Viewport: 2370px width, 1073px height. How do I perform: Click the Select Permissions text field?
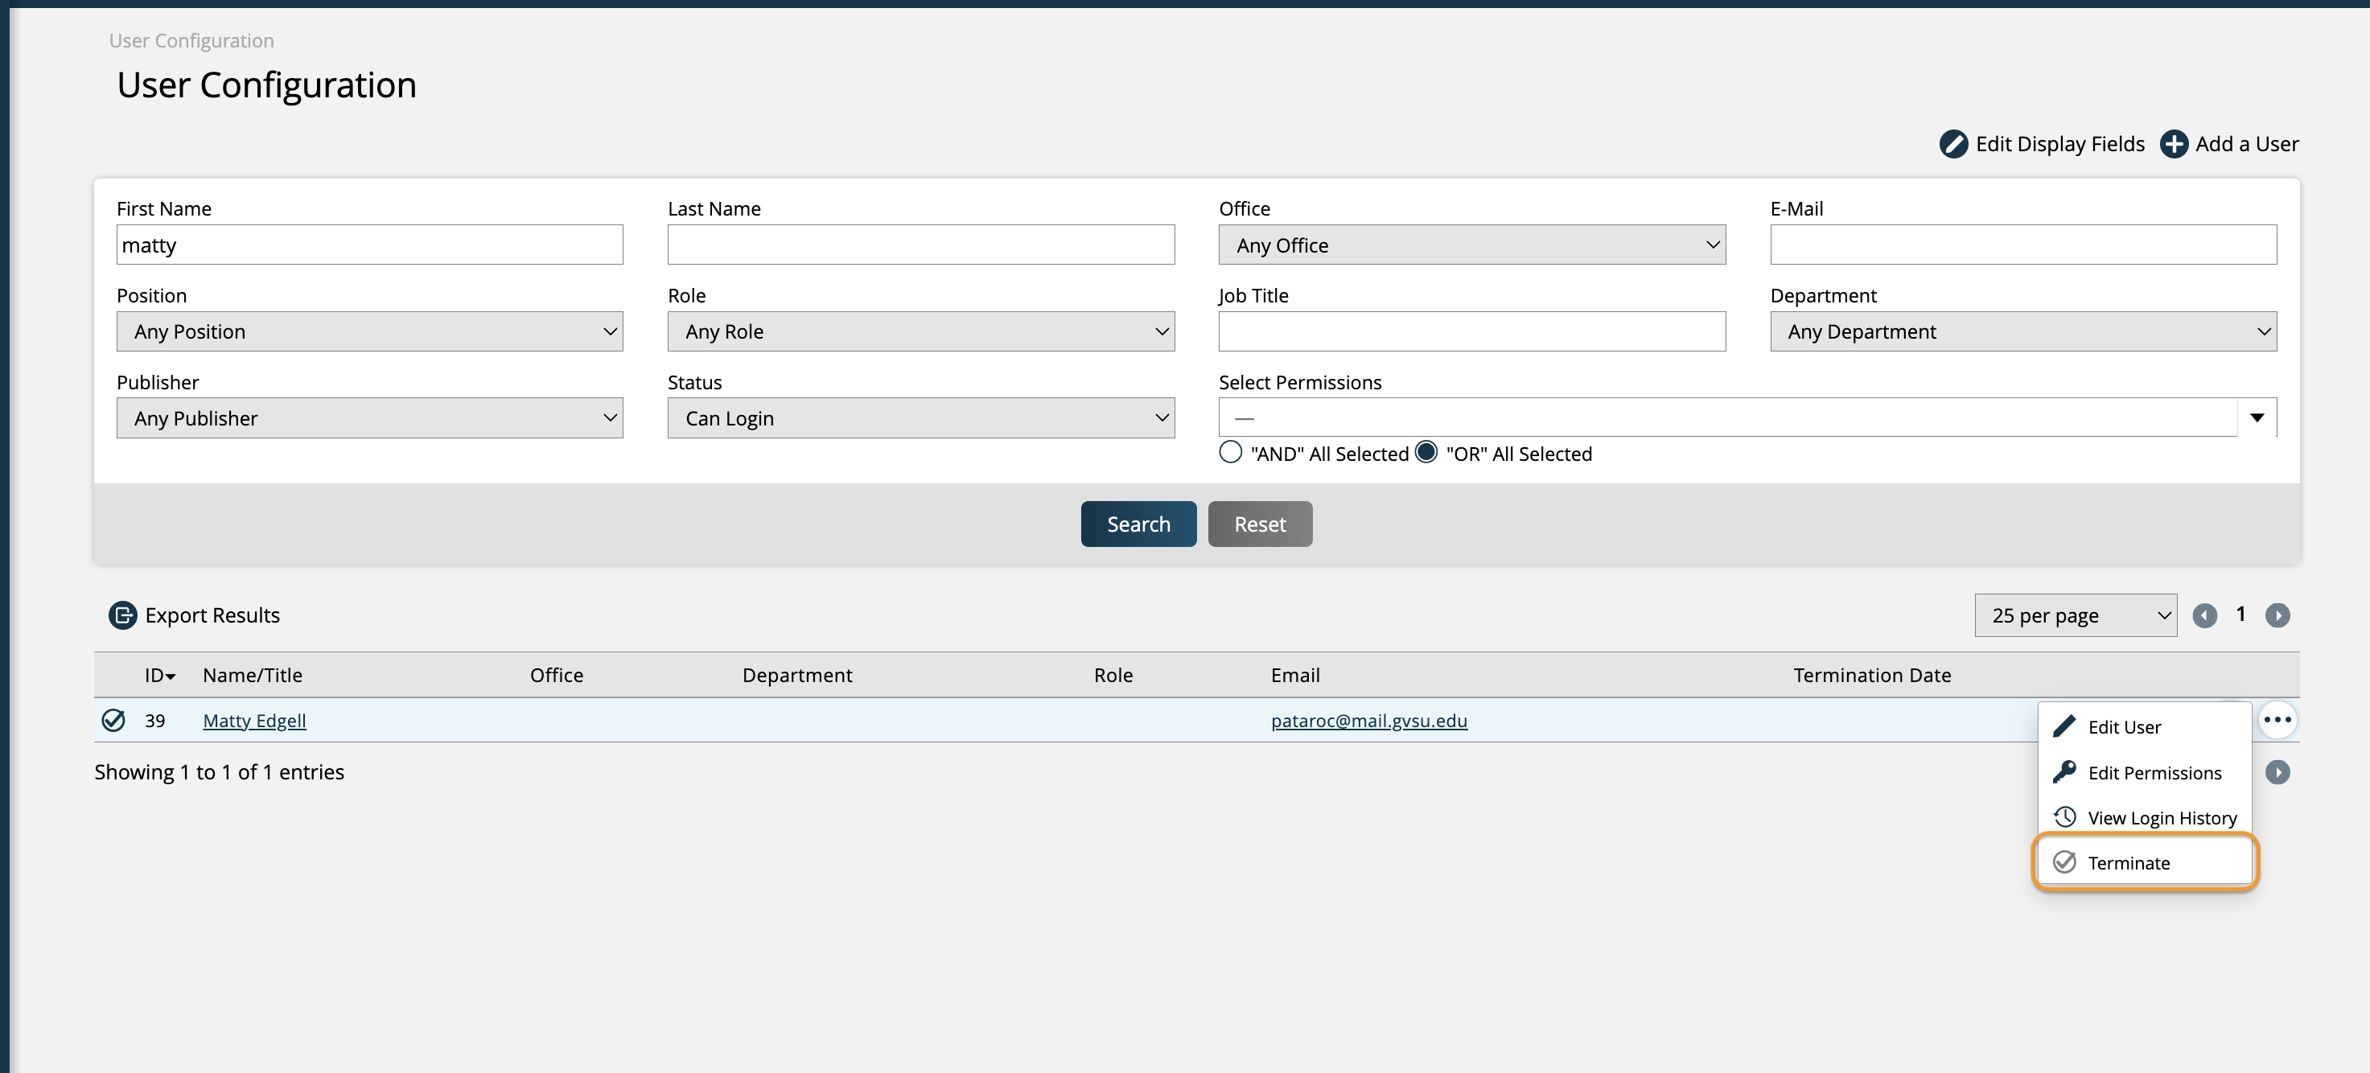1727,417
